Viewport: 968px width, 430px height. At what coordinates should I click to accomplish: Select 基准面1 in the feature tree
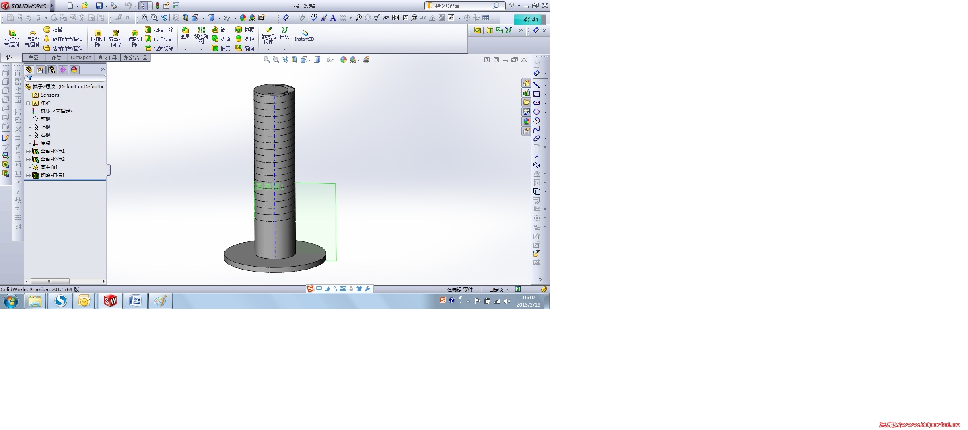pos(45,167)
